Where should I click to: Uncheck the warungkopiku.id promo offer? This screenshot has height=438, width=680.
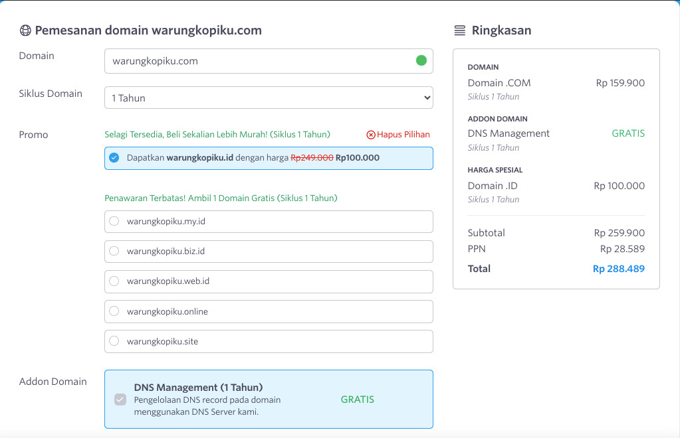coord(114,158)
